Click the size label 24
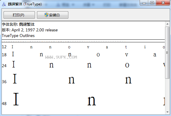 tap(4, 66)
